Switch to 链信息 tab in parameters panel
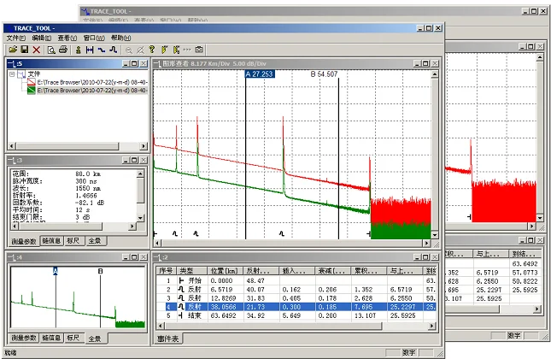 (52, 243)
